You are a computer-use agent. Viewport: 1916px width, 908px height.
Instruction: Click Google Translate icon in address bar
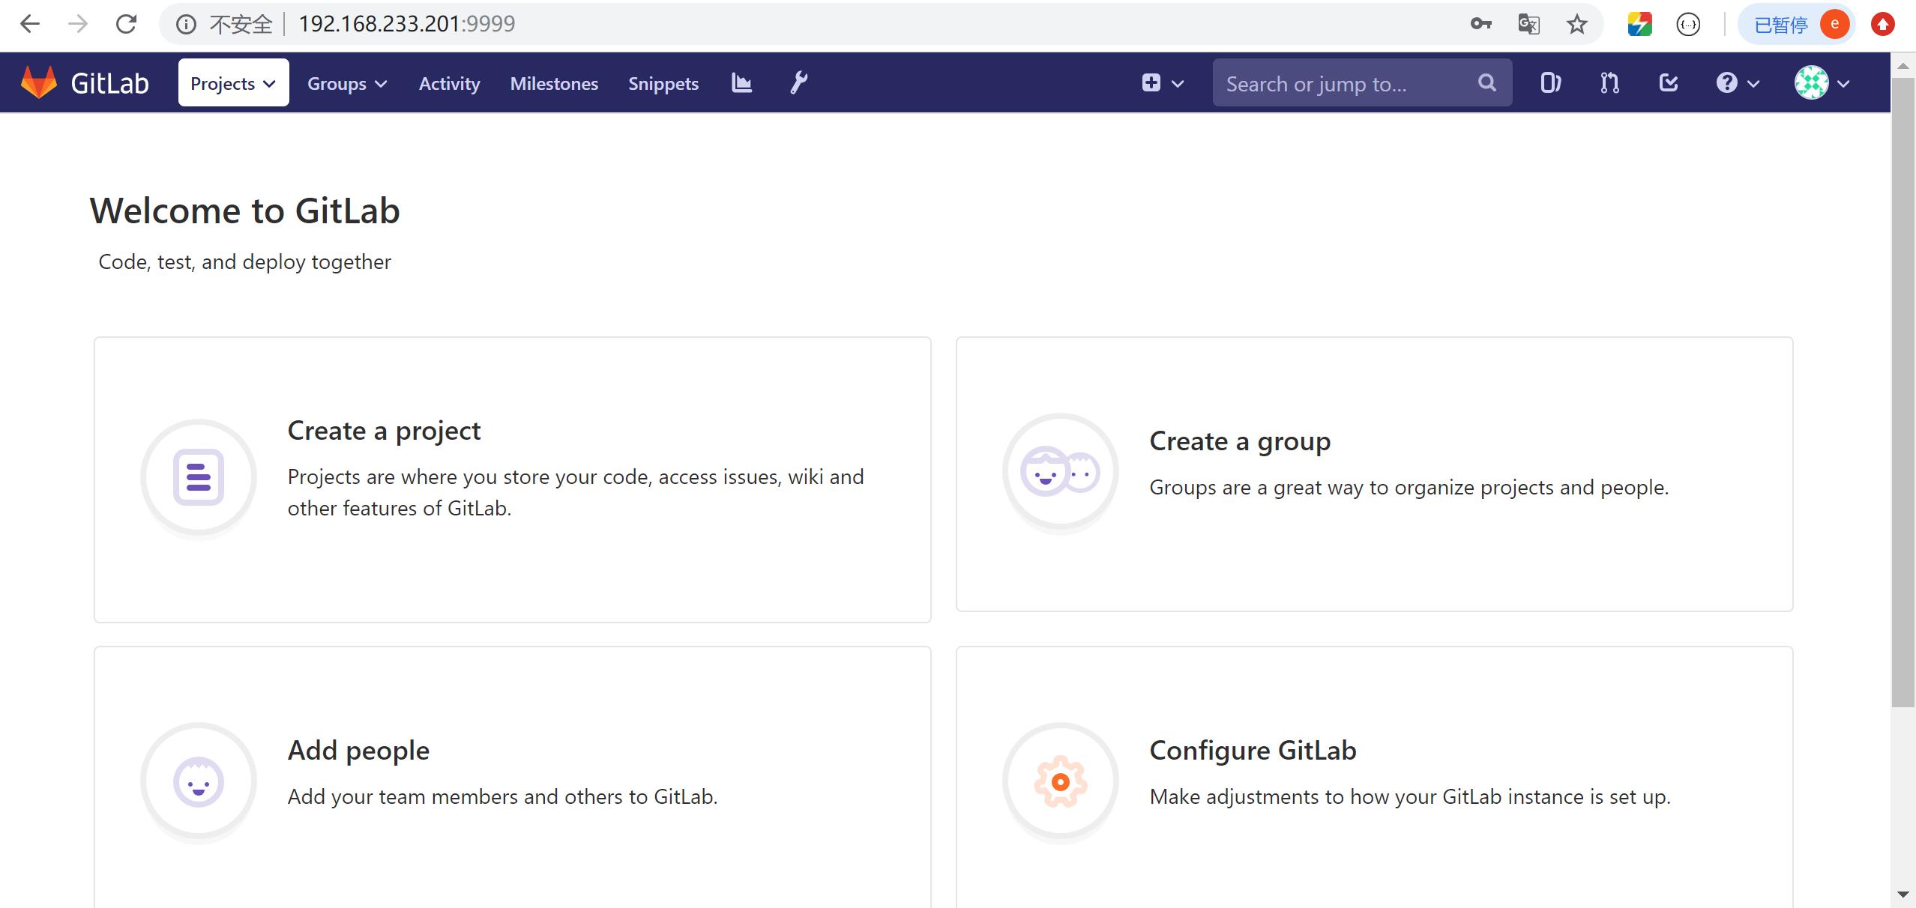[x=1528, y=24]
